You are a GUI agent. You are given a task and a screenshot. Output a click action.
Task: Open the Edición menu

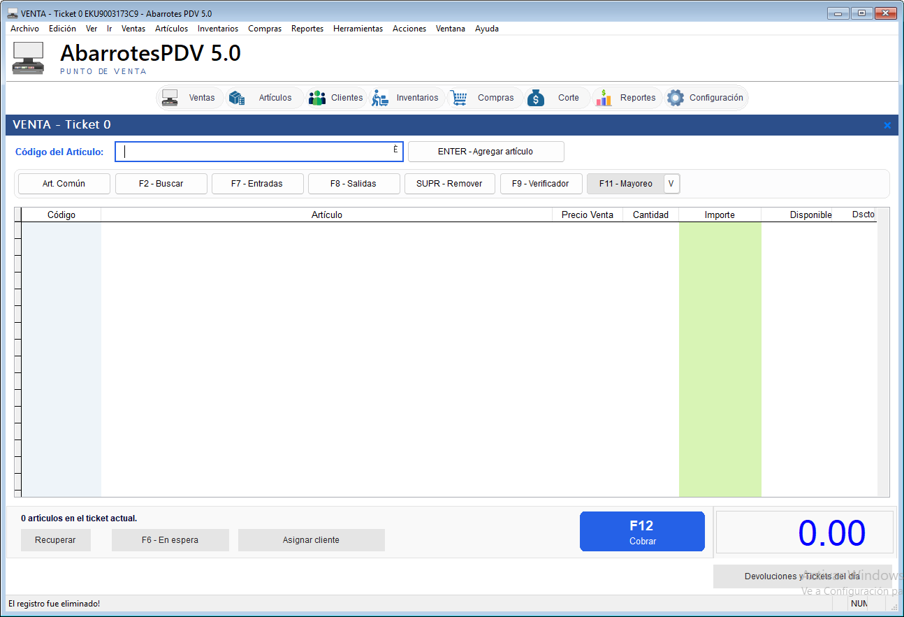[62, 29]
